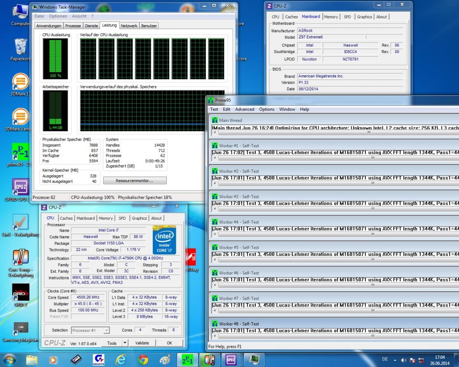Click the volume speaker tray icon

(404, 360)
